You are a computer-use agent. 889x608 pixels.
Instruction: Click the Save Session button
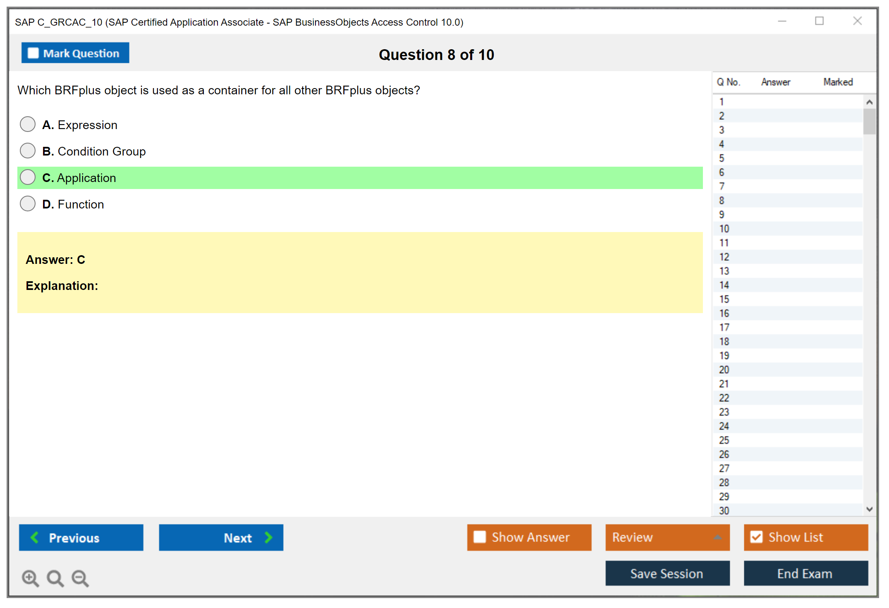click(x=667, y=573)
